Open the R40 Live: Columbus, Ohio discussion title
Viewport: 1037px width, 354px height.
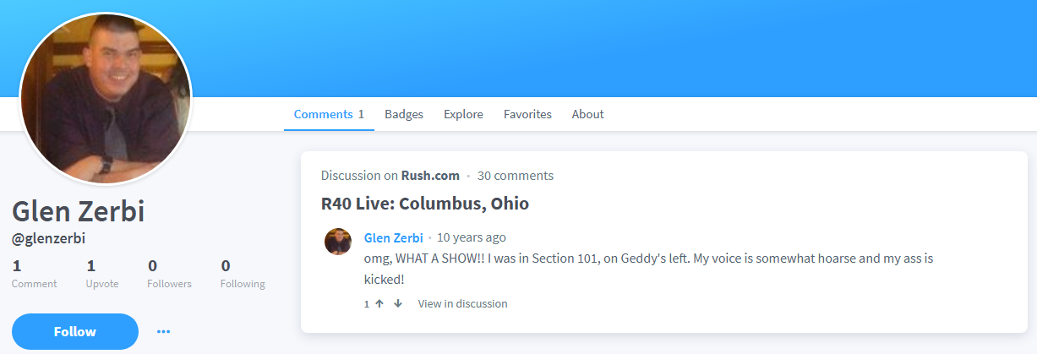click(425, 204)
